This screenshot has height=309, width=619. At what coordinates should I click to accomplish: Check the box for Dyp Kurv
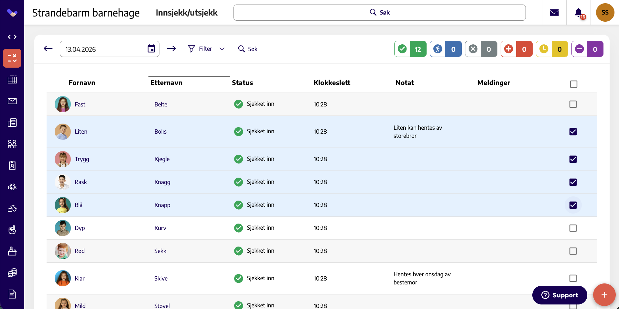[573, 228]
